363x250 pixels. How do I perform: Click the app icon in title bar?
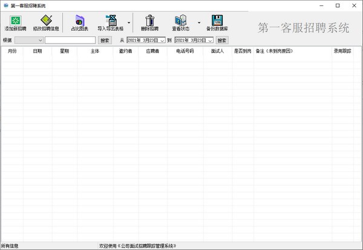5,5
